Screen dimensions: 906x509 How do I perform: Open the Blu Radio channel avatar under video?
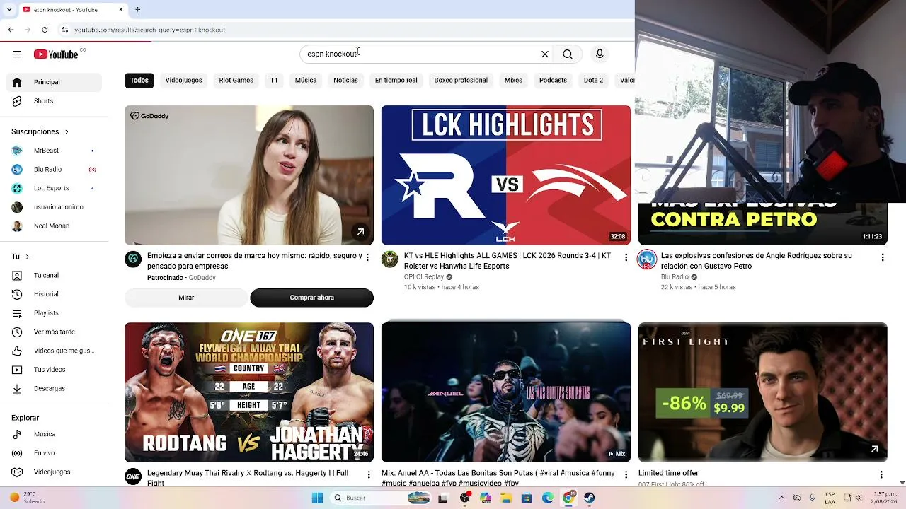[647, 259]
